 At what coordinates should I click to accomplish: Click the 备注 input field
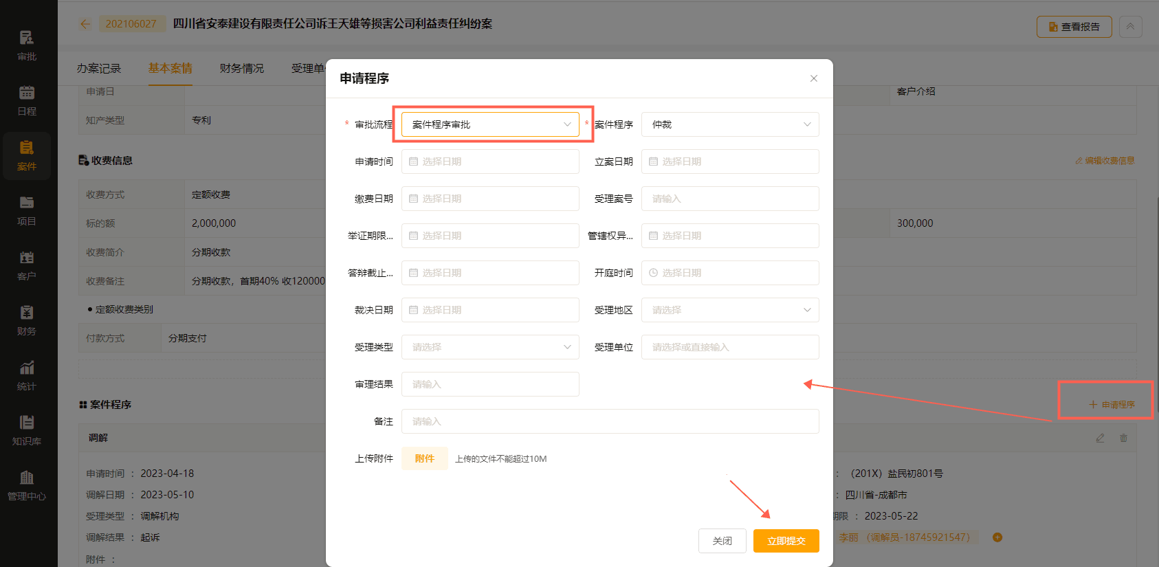click(610, 421)
